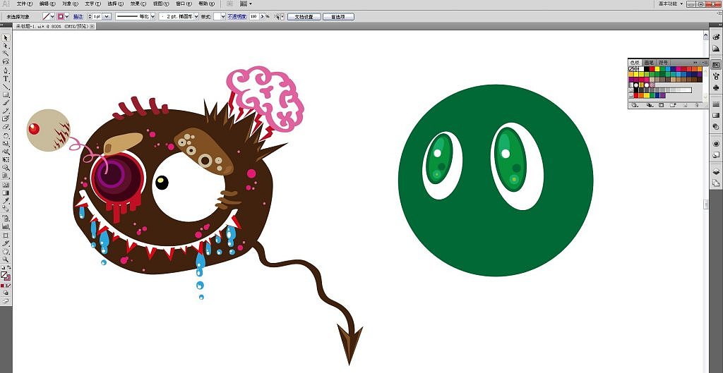This screenshot has height=373, width=723.
Task: Expand the opacity slider arrow
Action: [x=263, y=17]
